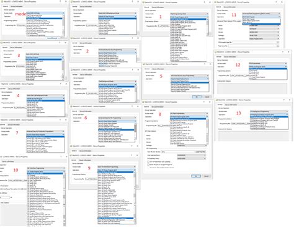Click the FPGA loader data file field
Viewport: 294px width, 227px height.
(x=254, y=42)
